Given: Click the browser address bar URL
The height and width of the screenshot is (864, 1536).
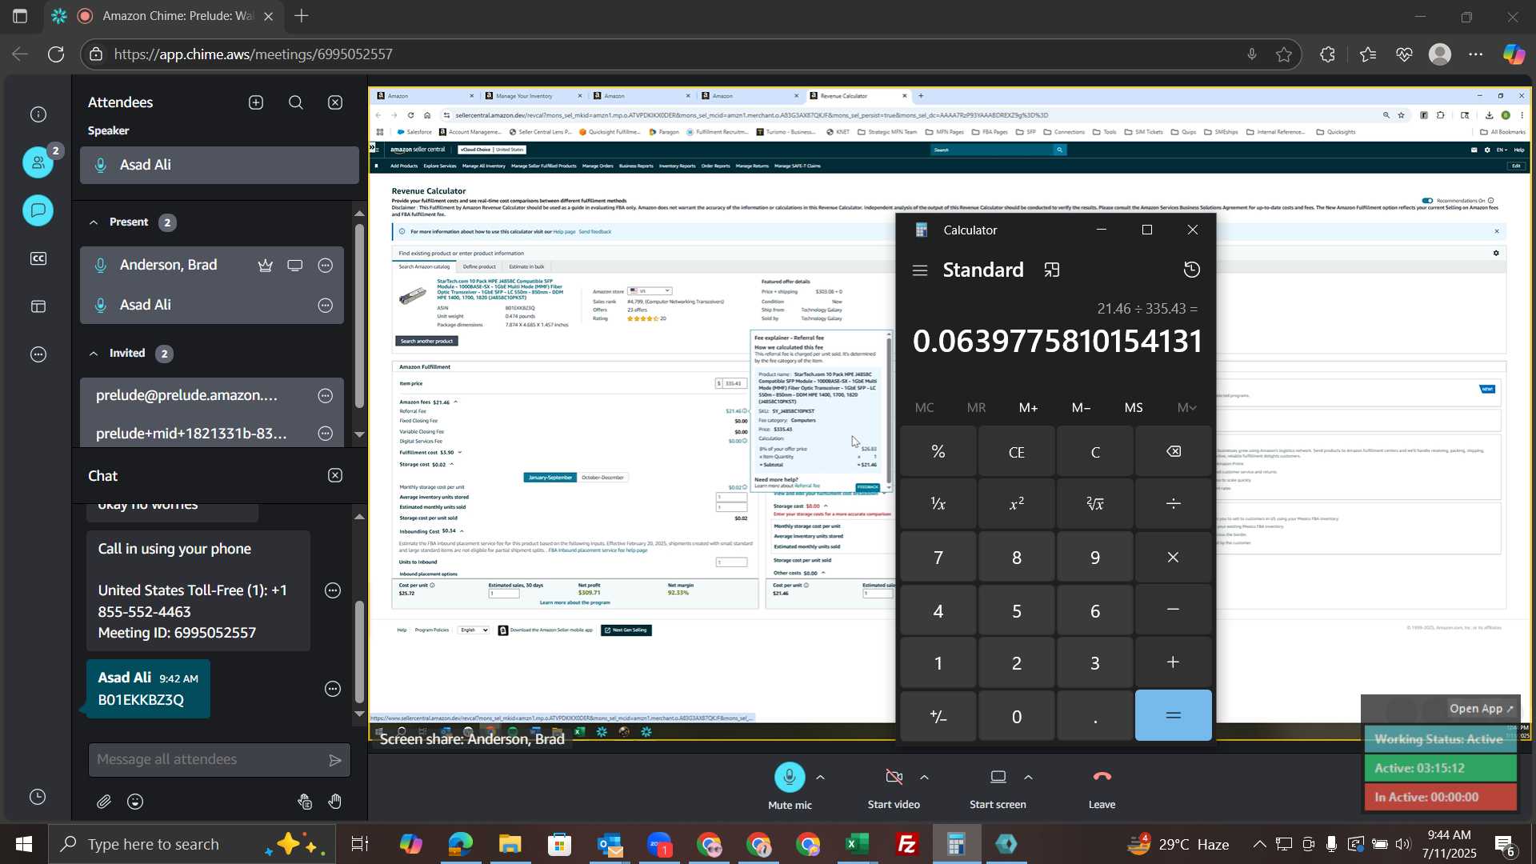Looking at the screenshot, I should (253, 54).
